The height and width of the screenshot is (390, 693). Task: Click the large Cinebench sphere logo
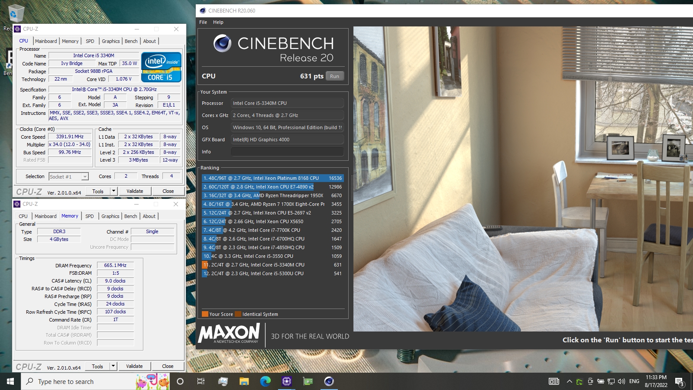(222, 43)
